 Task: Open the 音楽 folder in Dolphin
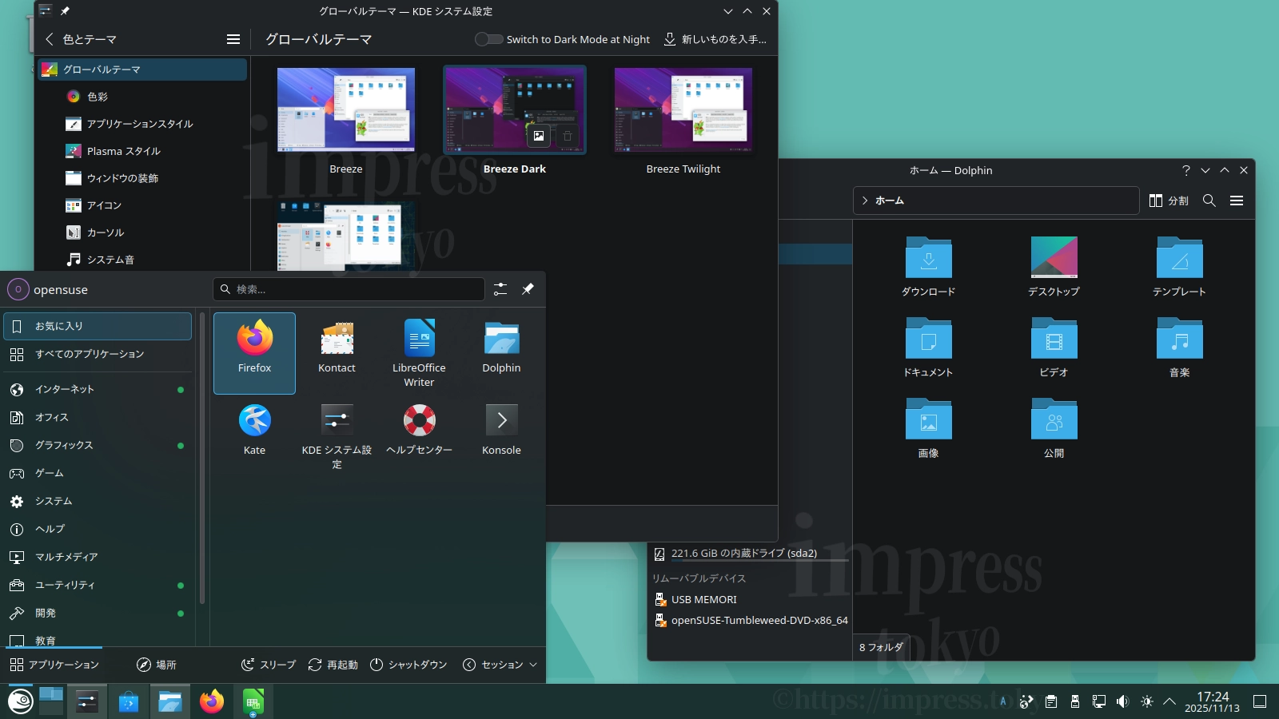click(1179, 348)
